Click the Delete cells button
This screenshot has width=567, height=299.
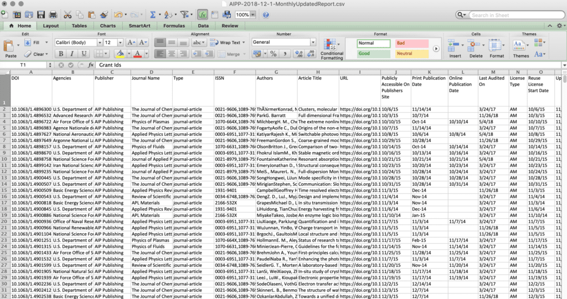(476, 49)
